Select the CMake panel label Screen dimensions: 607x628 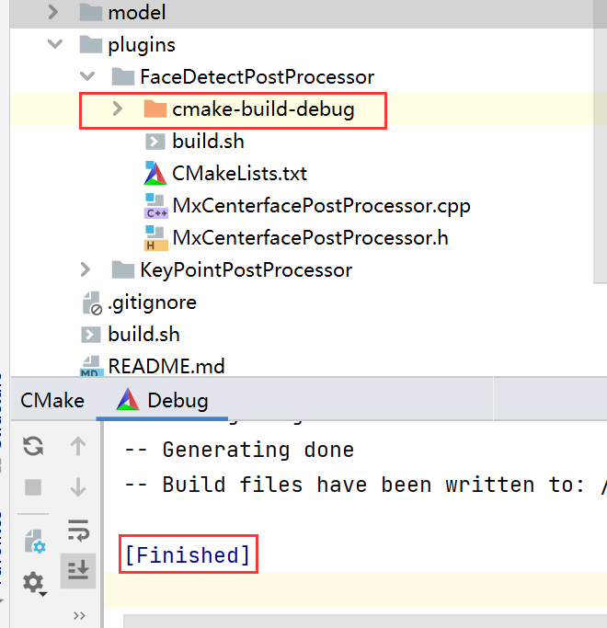click(x=52, y=401)
